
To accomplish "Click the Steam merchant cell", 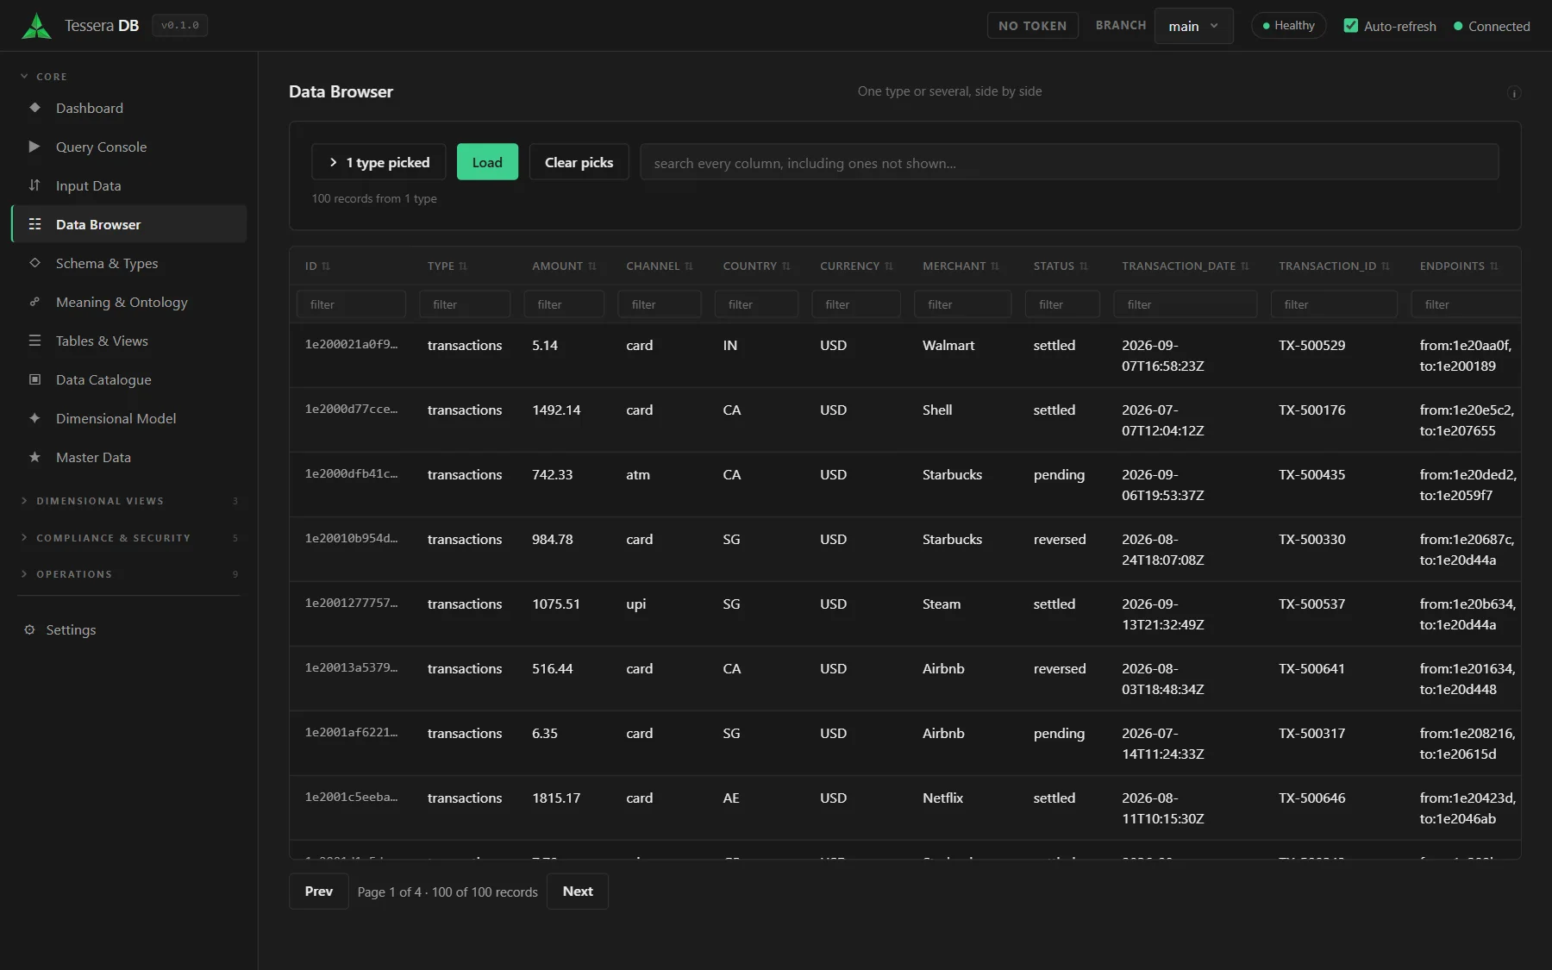I will pyautogui.click(x=942, y=604).
